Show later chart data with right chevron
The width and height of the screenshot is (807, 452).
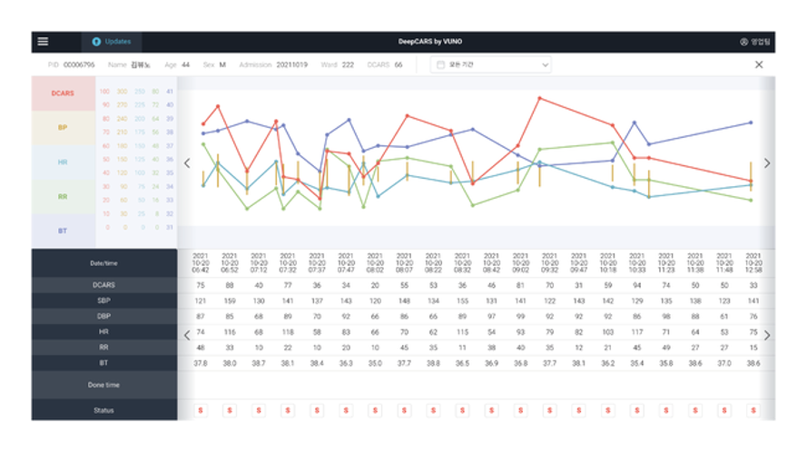pyautogui.click(x=767, y=163)
